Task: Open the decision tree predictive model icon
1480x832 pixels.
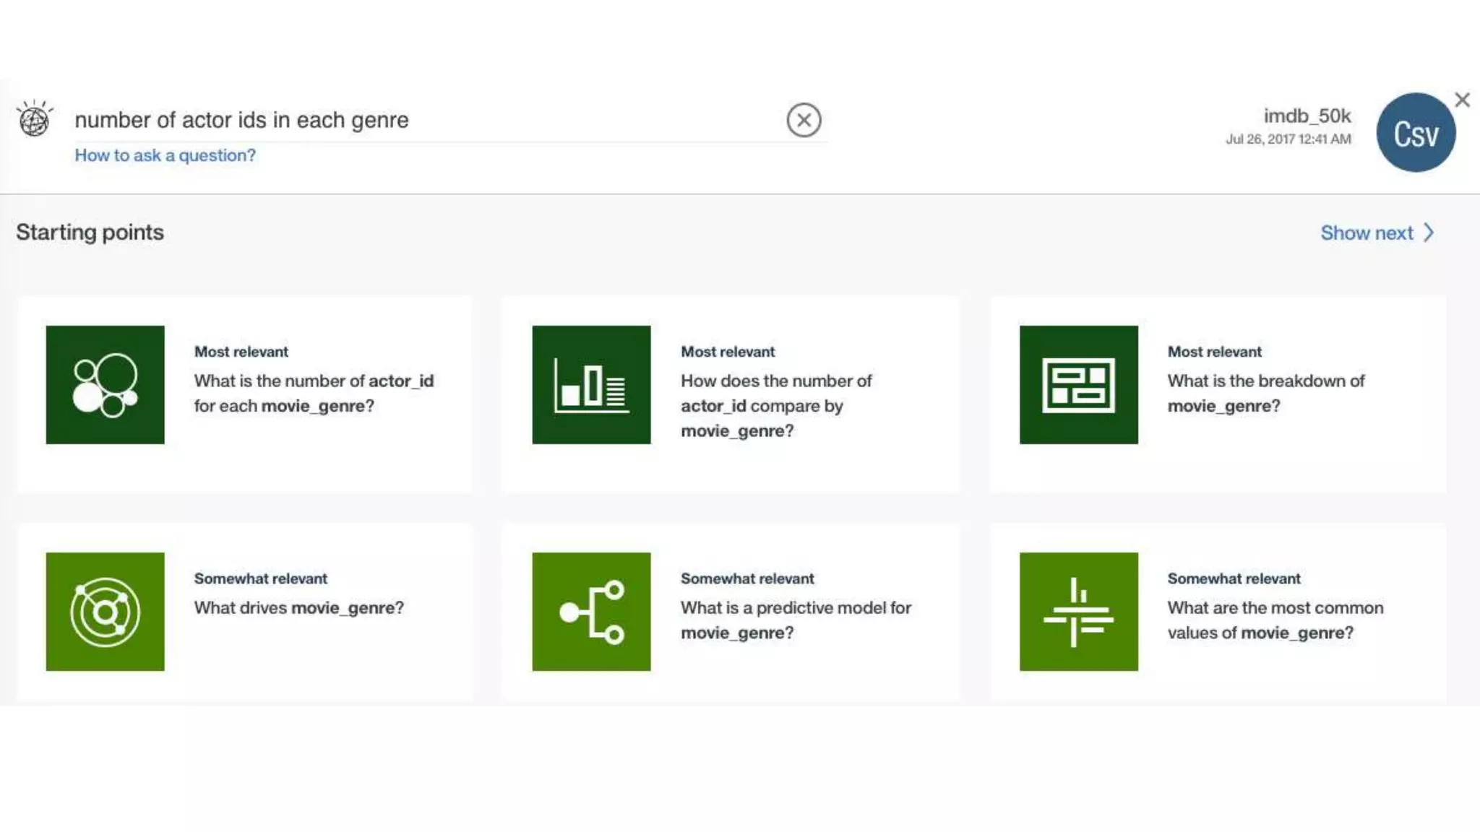Action: coord(591,612)
